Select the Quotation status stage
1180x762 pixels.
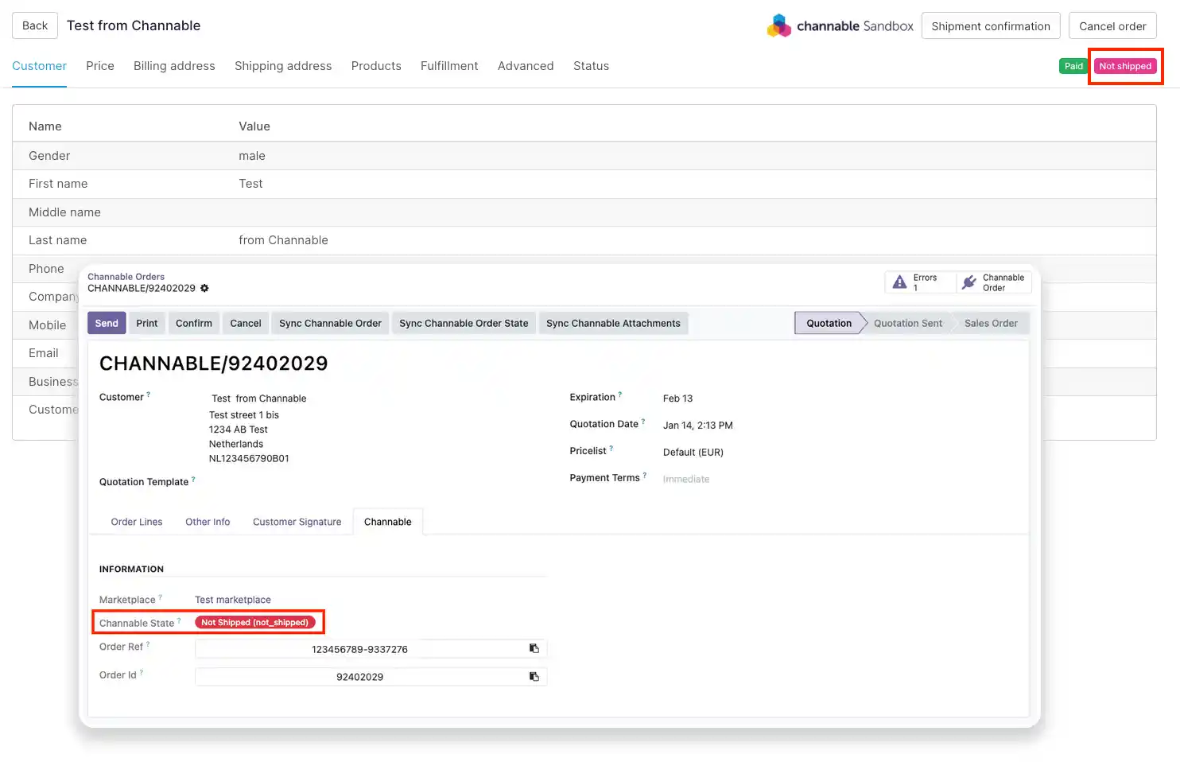click(x=829, y=323)
